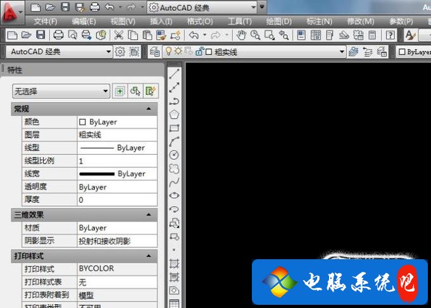Open the 插入(I) menu
The width and height of the screenshot is (431, 308).
click(161, 22)
